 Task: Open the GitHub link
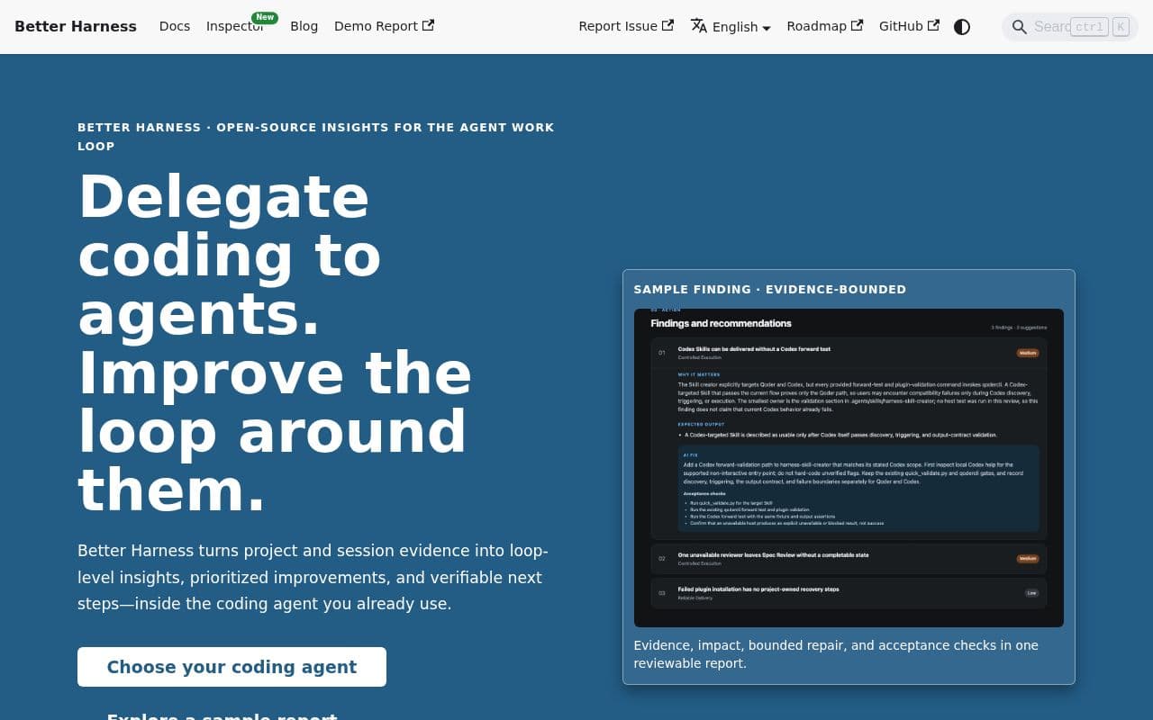point(909,26)
